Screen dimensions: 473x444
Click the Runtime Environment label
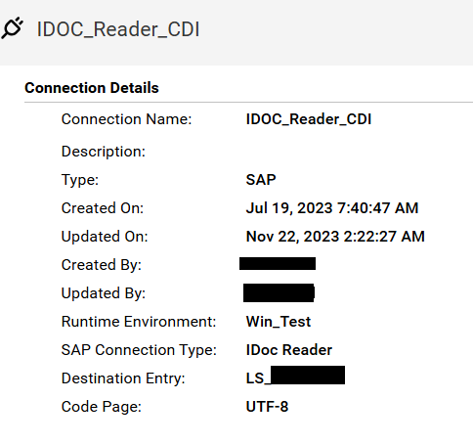pos(139,322)
